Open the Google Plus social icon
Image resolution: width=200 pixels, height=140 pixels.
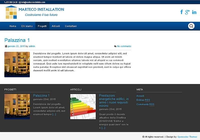pyautogui.click(x=187, y=12)
